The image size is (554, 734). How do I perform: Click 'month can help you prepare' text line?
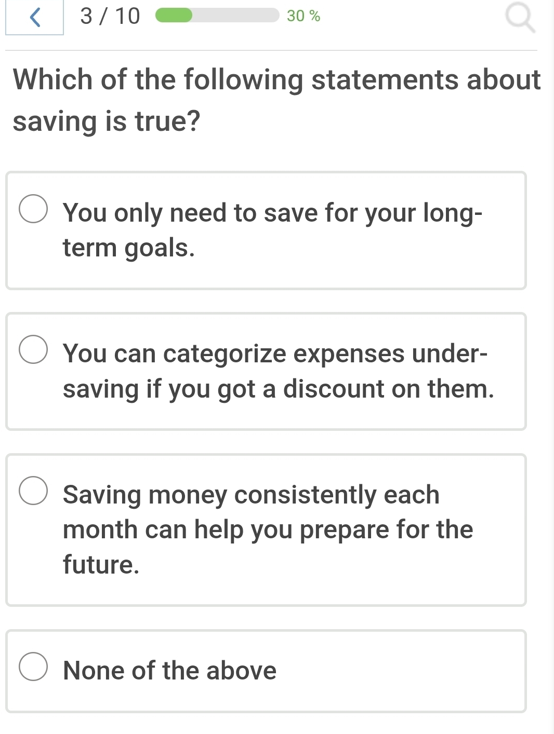coord(268,529)
